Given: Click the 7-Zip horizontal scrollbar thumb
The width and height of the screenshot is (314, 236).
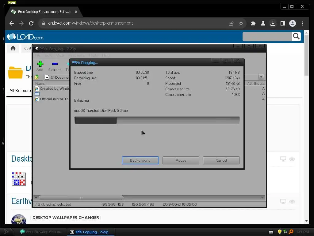Looking at the screenshot, I should coord(81,198).
